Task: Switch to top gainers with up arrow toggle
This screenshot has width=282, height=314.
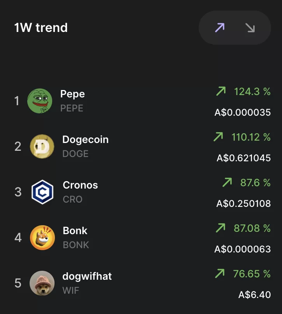Action: coord(220,28)
